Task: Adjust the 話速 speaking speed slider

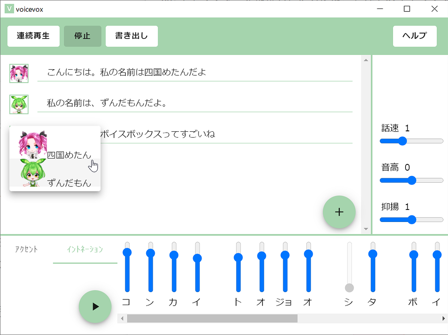Action: click(x=402, y=141)
